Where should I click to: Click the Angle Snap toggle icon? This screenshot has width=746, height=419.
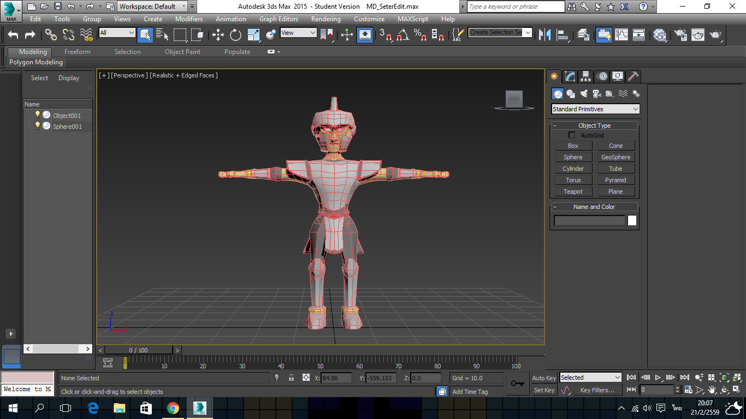point(403,35)
